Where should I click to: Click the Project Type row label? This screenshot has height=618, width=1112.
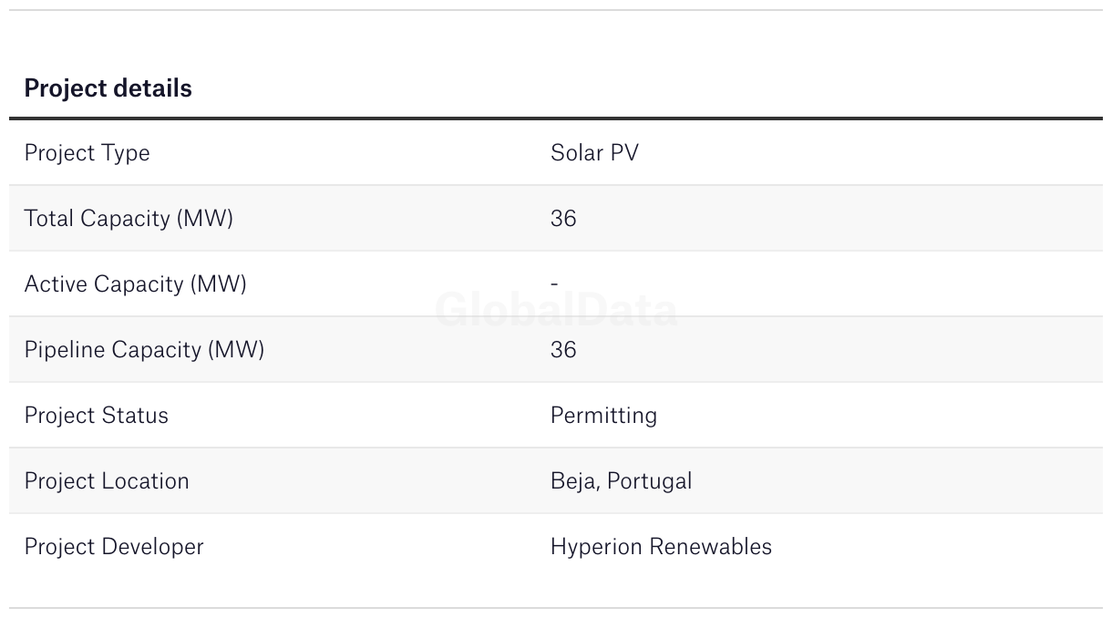(x=87, y=153)
